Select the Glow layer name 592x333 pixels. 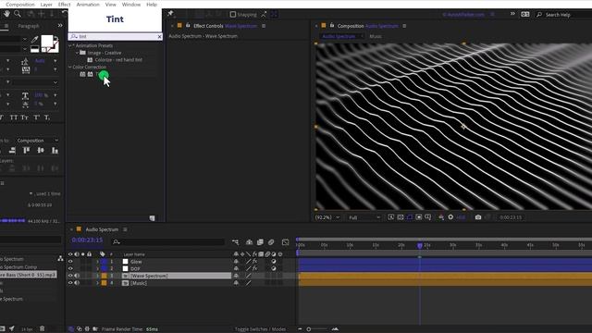coord(136,262)
